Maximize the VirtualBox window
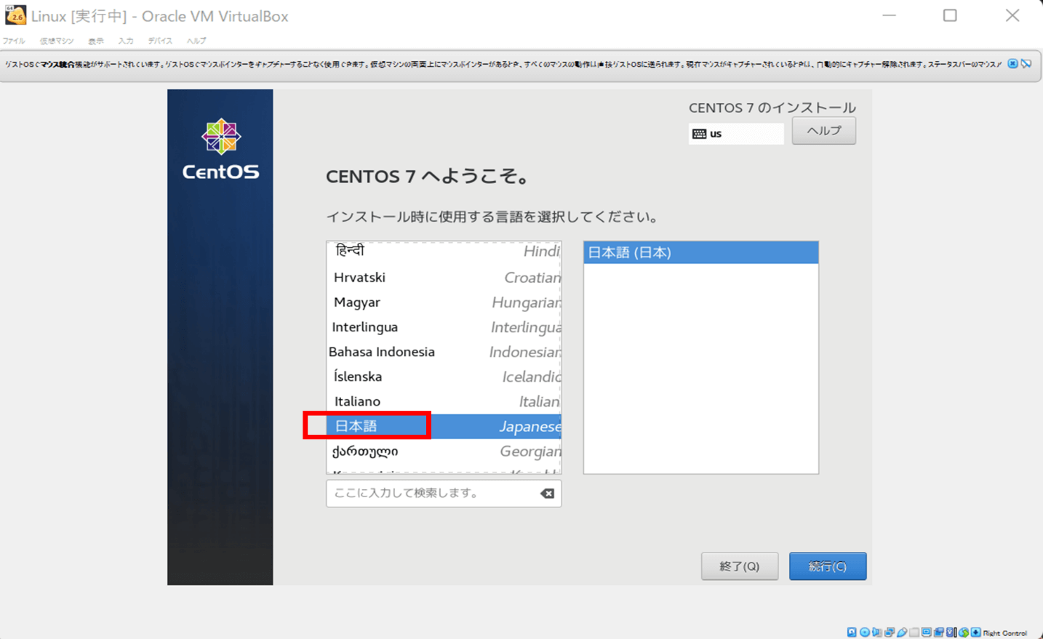Viewport: 1043px width, 639px height. (x=950, y=15)
